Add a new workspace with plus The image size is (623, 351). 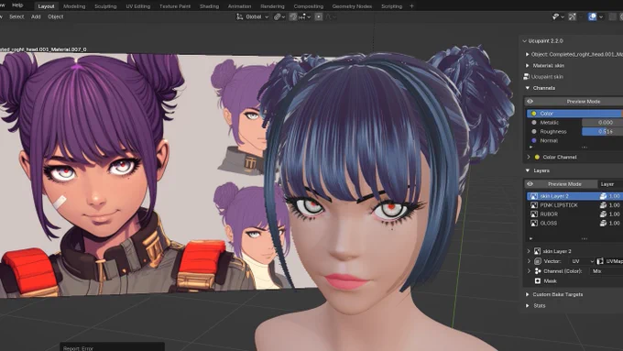click(411, 6)
